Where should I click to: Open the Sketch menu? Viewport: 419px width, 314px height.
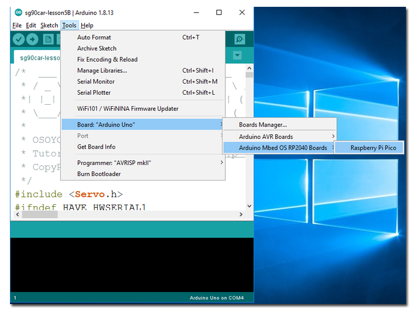(49, 25)
